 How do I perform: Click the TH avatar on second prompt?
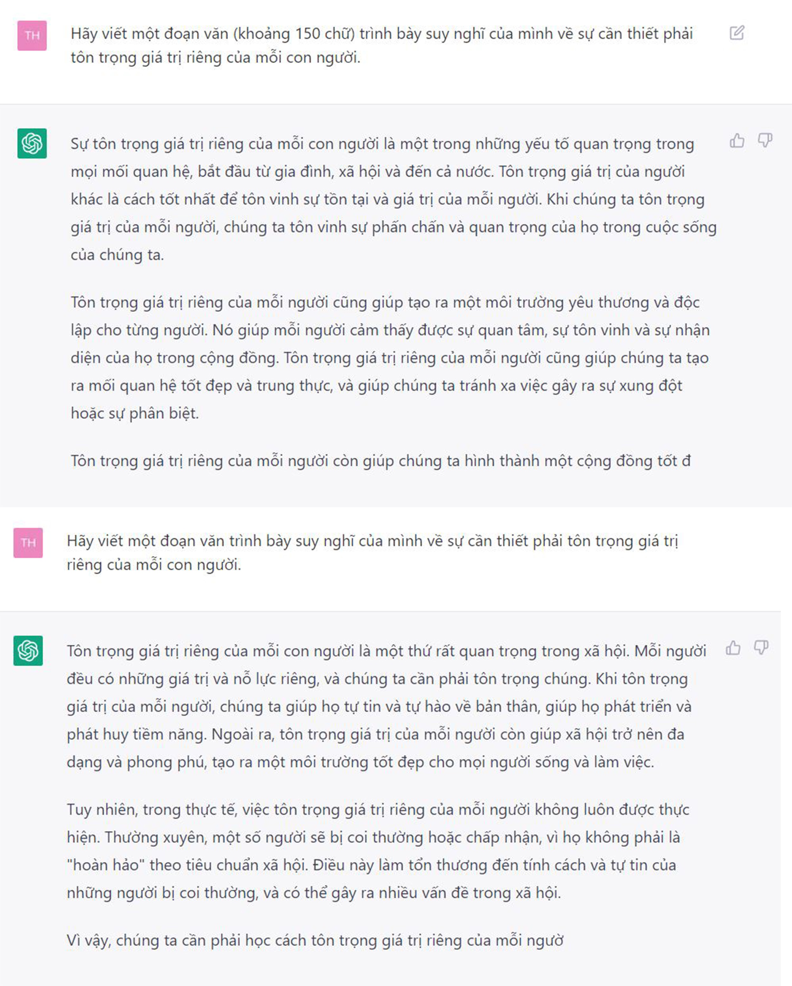click(28, 543)
